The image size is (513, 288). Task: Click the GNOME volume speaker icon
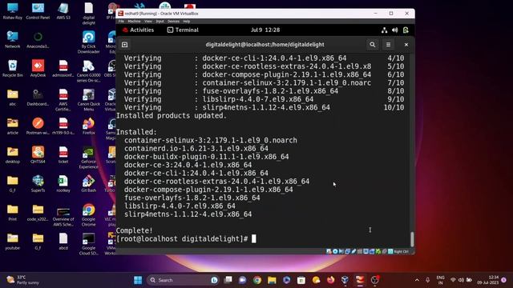pyautogui.click(x=395, y=30)
